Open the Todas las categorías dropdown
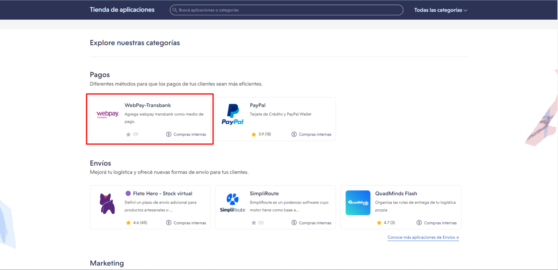The height and width of the screenshot is (270, 558). pos(438,10)
